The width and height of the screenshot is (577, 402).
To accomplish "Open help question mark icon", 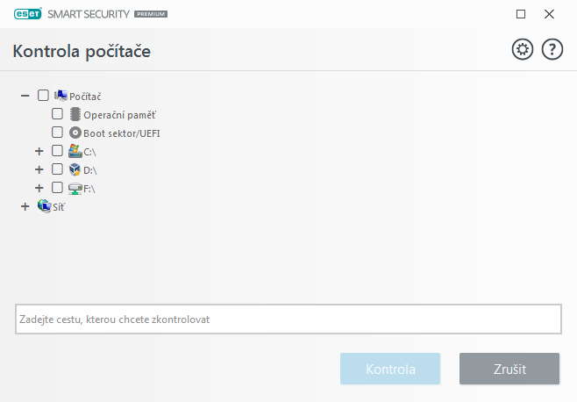I will click(552, 50).
